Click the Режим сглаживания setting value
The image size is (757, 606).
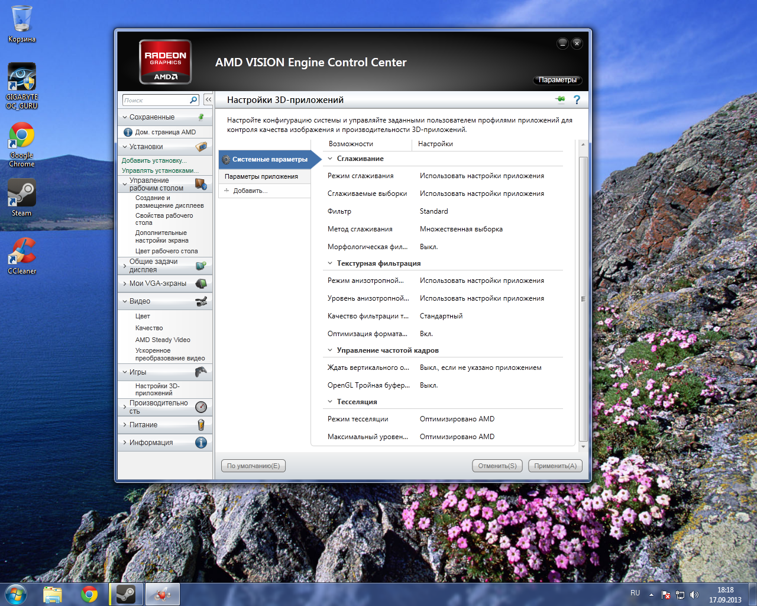coord(482,176)
